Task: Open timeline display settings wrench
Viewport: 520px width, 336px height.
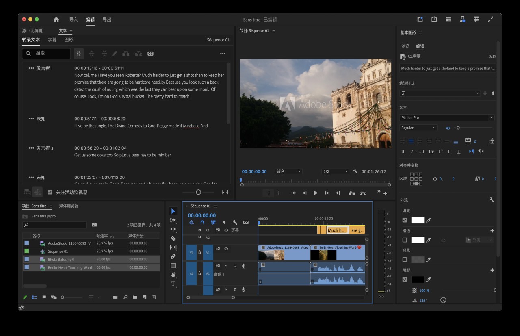Action: 235,222
